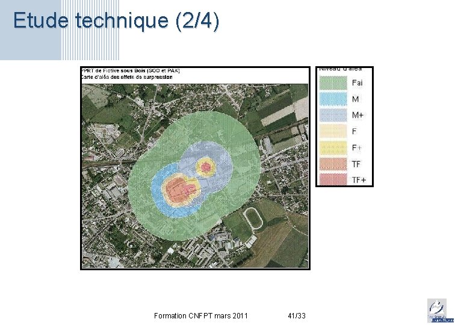The image size is (455, 325).
Task: Click the small red TF+ zone in the upper hazard circle
Action: (x=206, y=167)
